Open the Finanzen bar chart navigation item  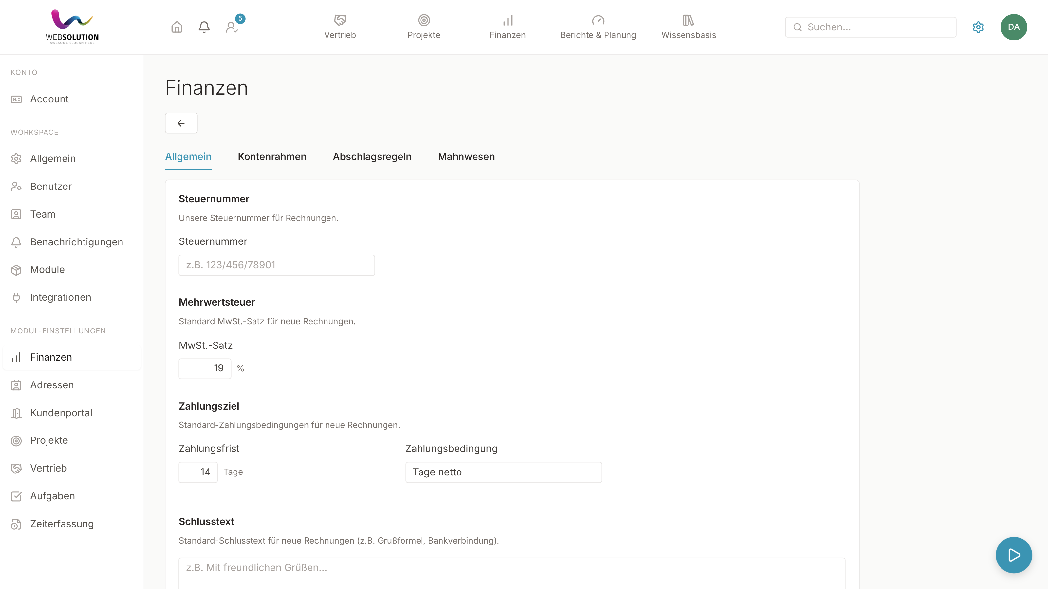[x=507, y=27]
